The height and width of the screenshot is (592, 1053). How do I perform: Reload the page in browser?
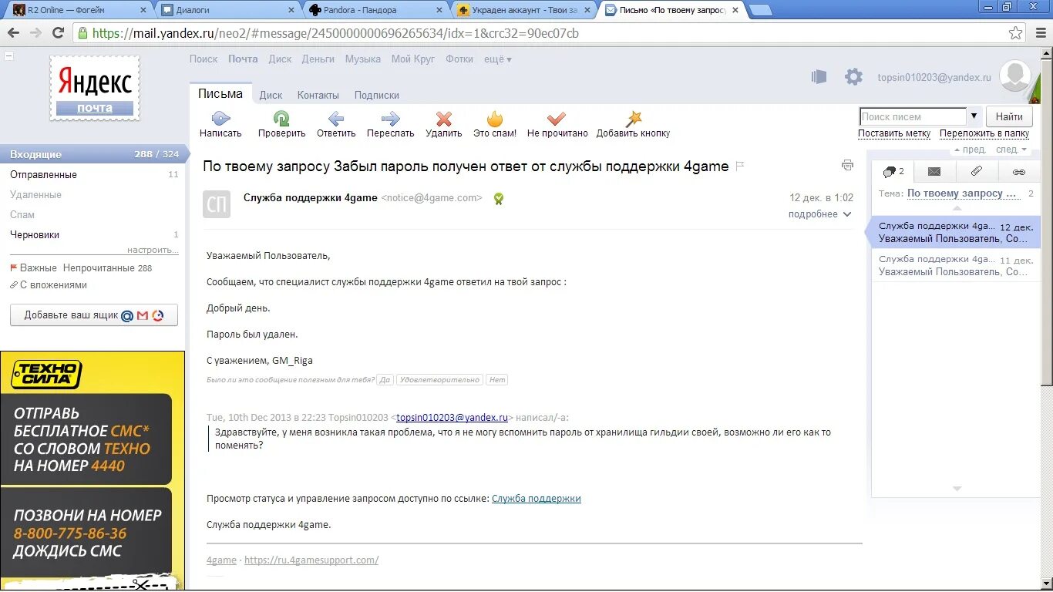(58, 33)
